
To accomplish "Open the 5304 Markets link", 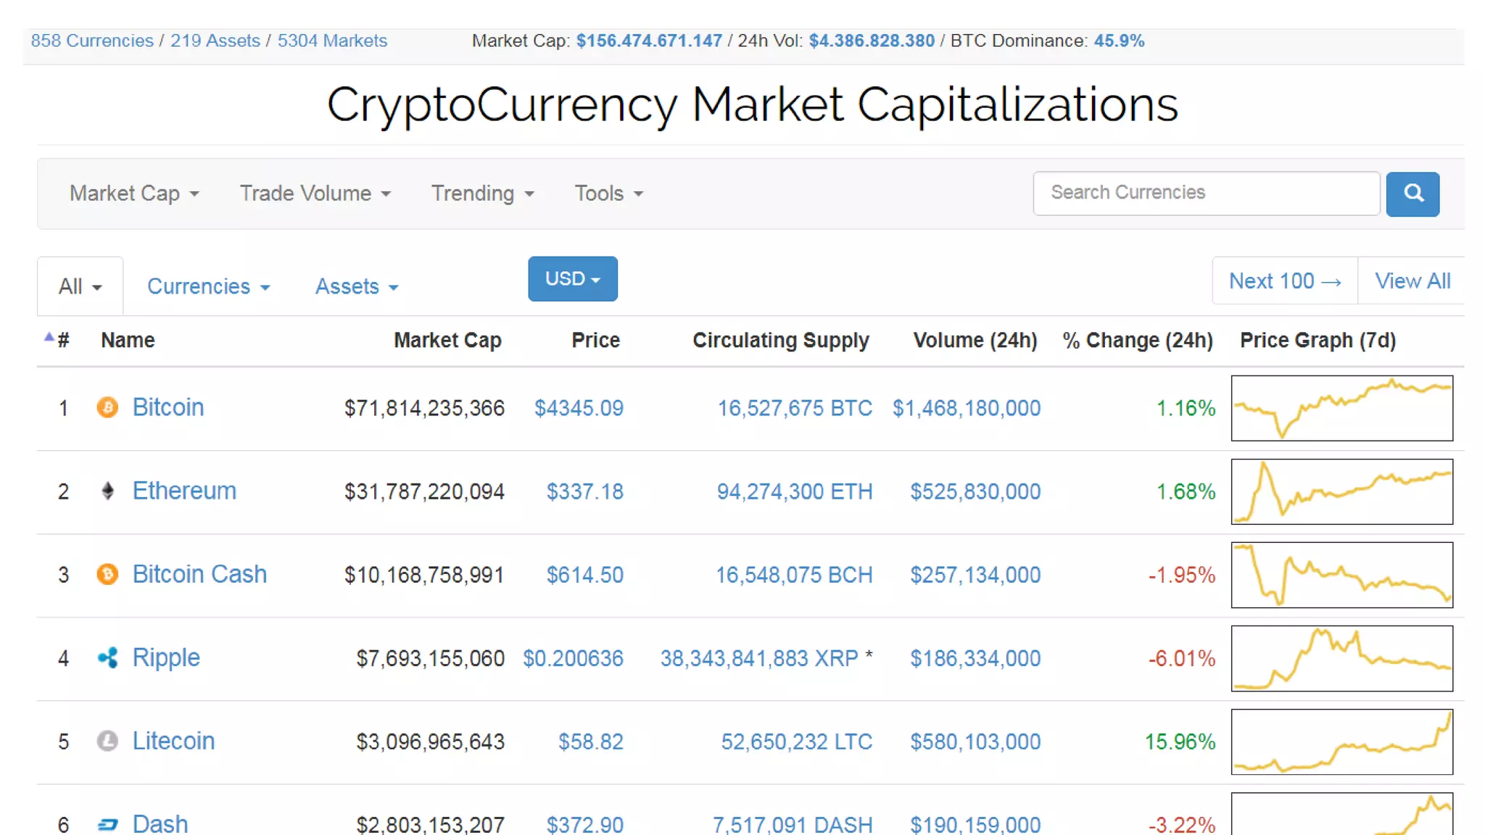I will click(332, 41).
